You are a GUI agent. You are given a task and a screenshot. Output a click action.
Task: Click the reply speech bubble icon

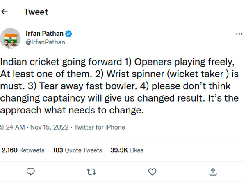point(30,171)
